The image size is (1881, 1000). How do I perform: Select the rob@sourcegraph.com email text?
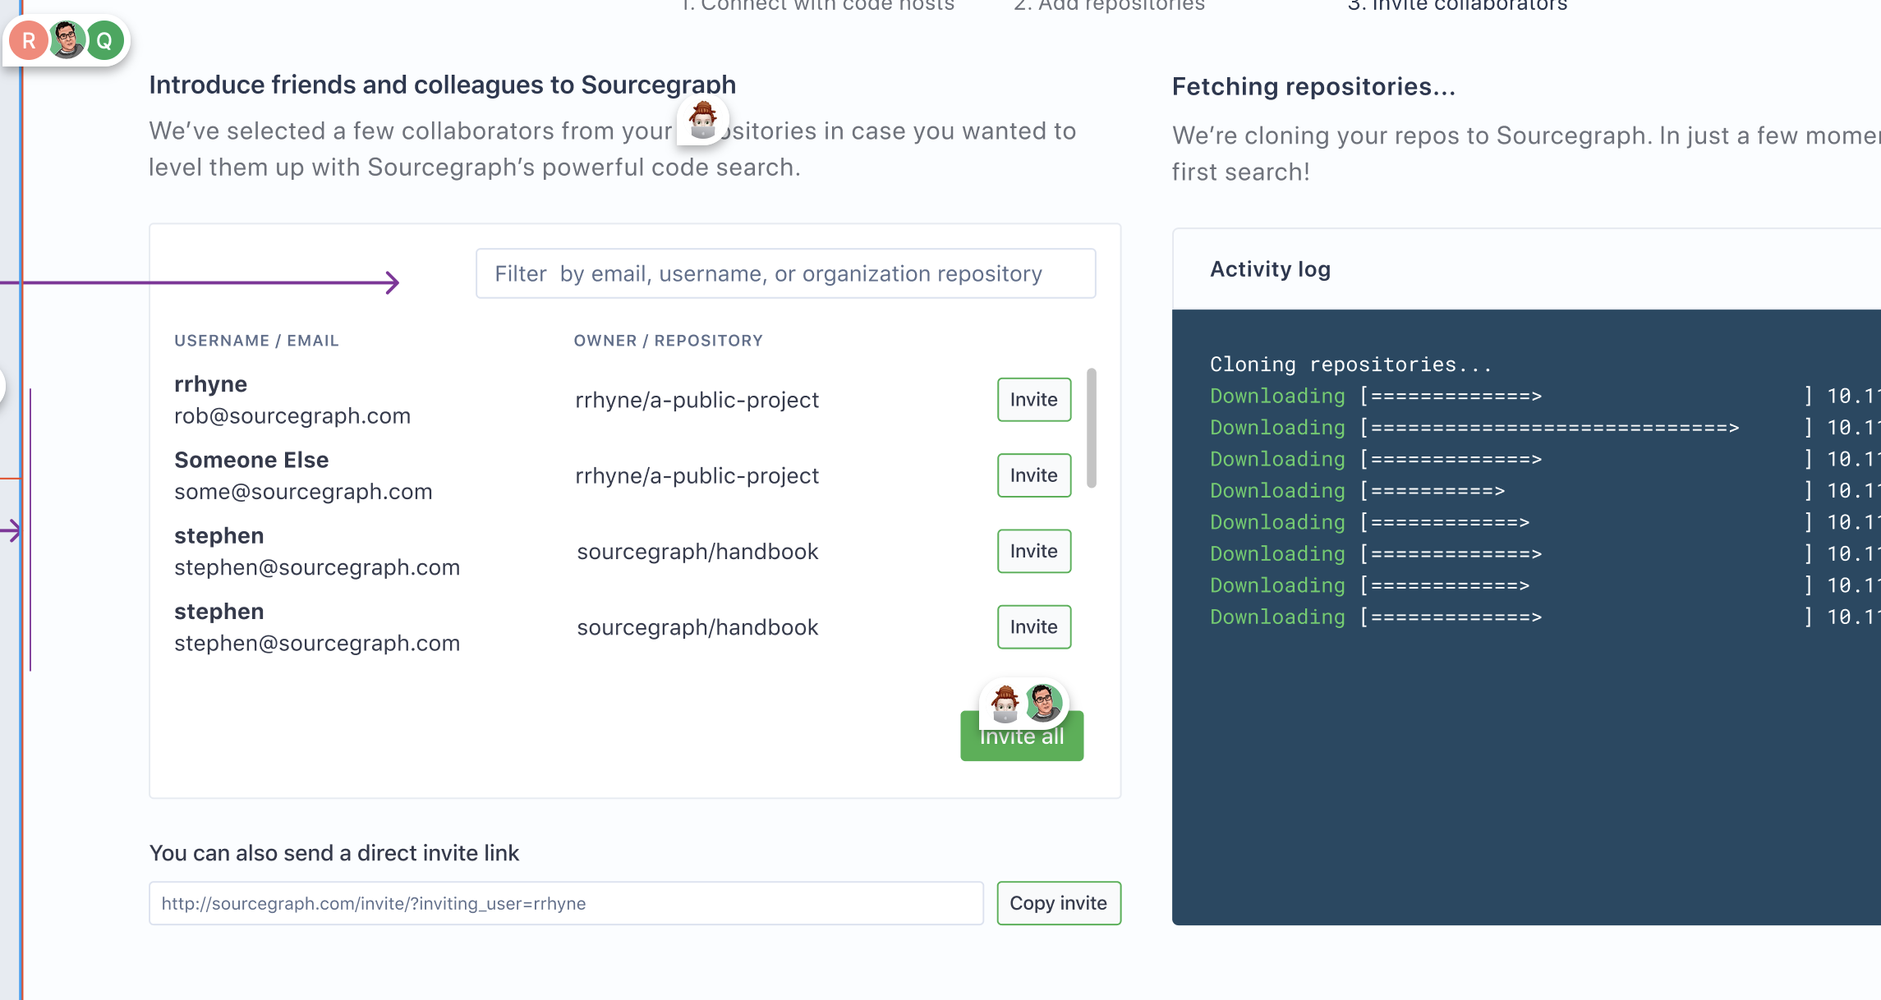[x=292, y=416]
